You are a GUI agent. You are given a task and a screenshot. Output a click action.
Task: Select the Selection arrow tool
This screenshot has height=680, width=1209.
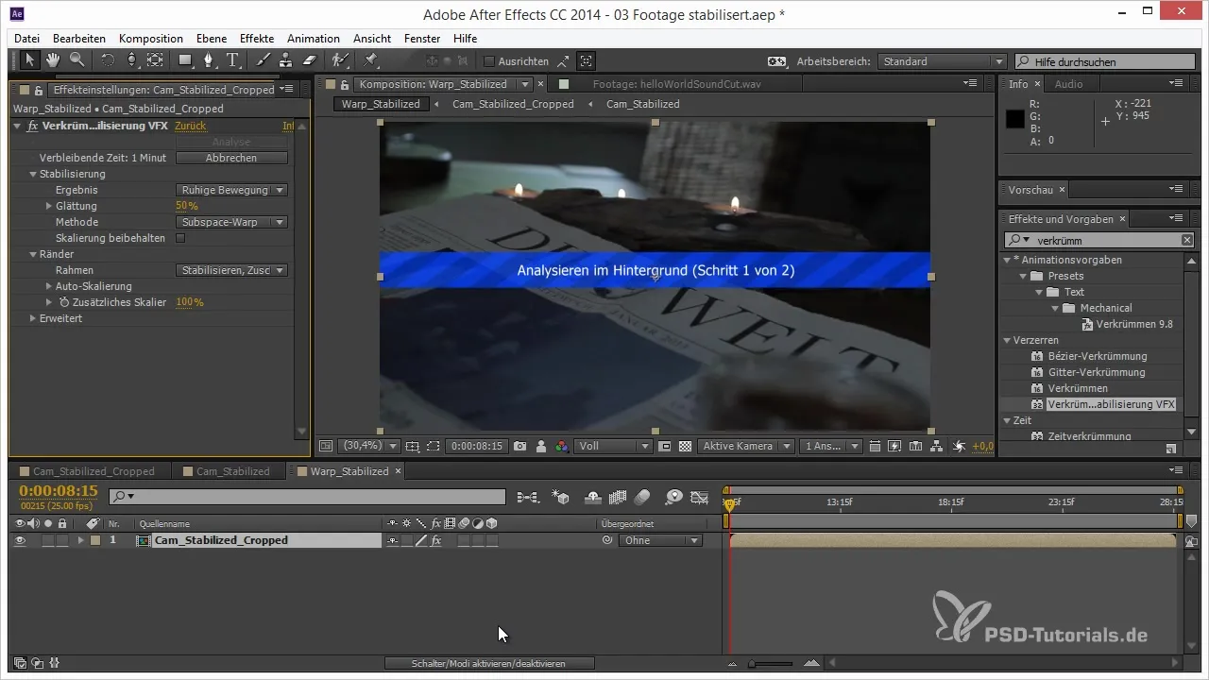click(x=29, y=60)
